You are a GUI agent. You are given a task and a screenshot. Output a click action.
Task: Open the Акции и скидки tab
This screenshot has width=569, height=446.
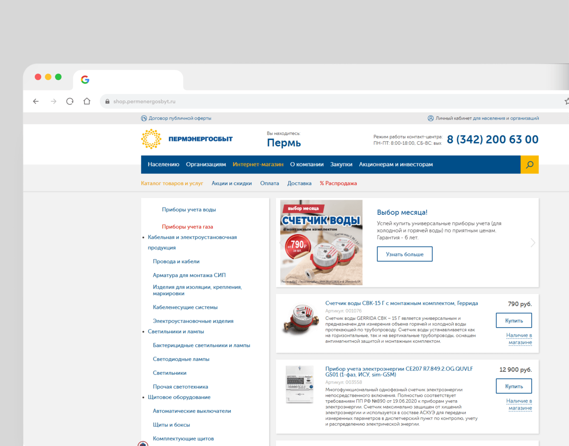[232, 183]
